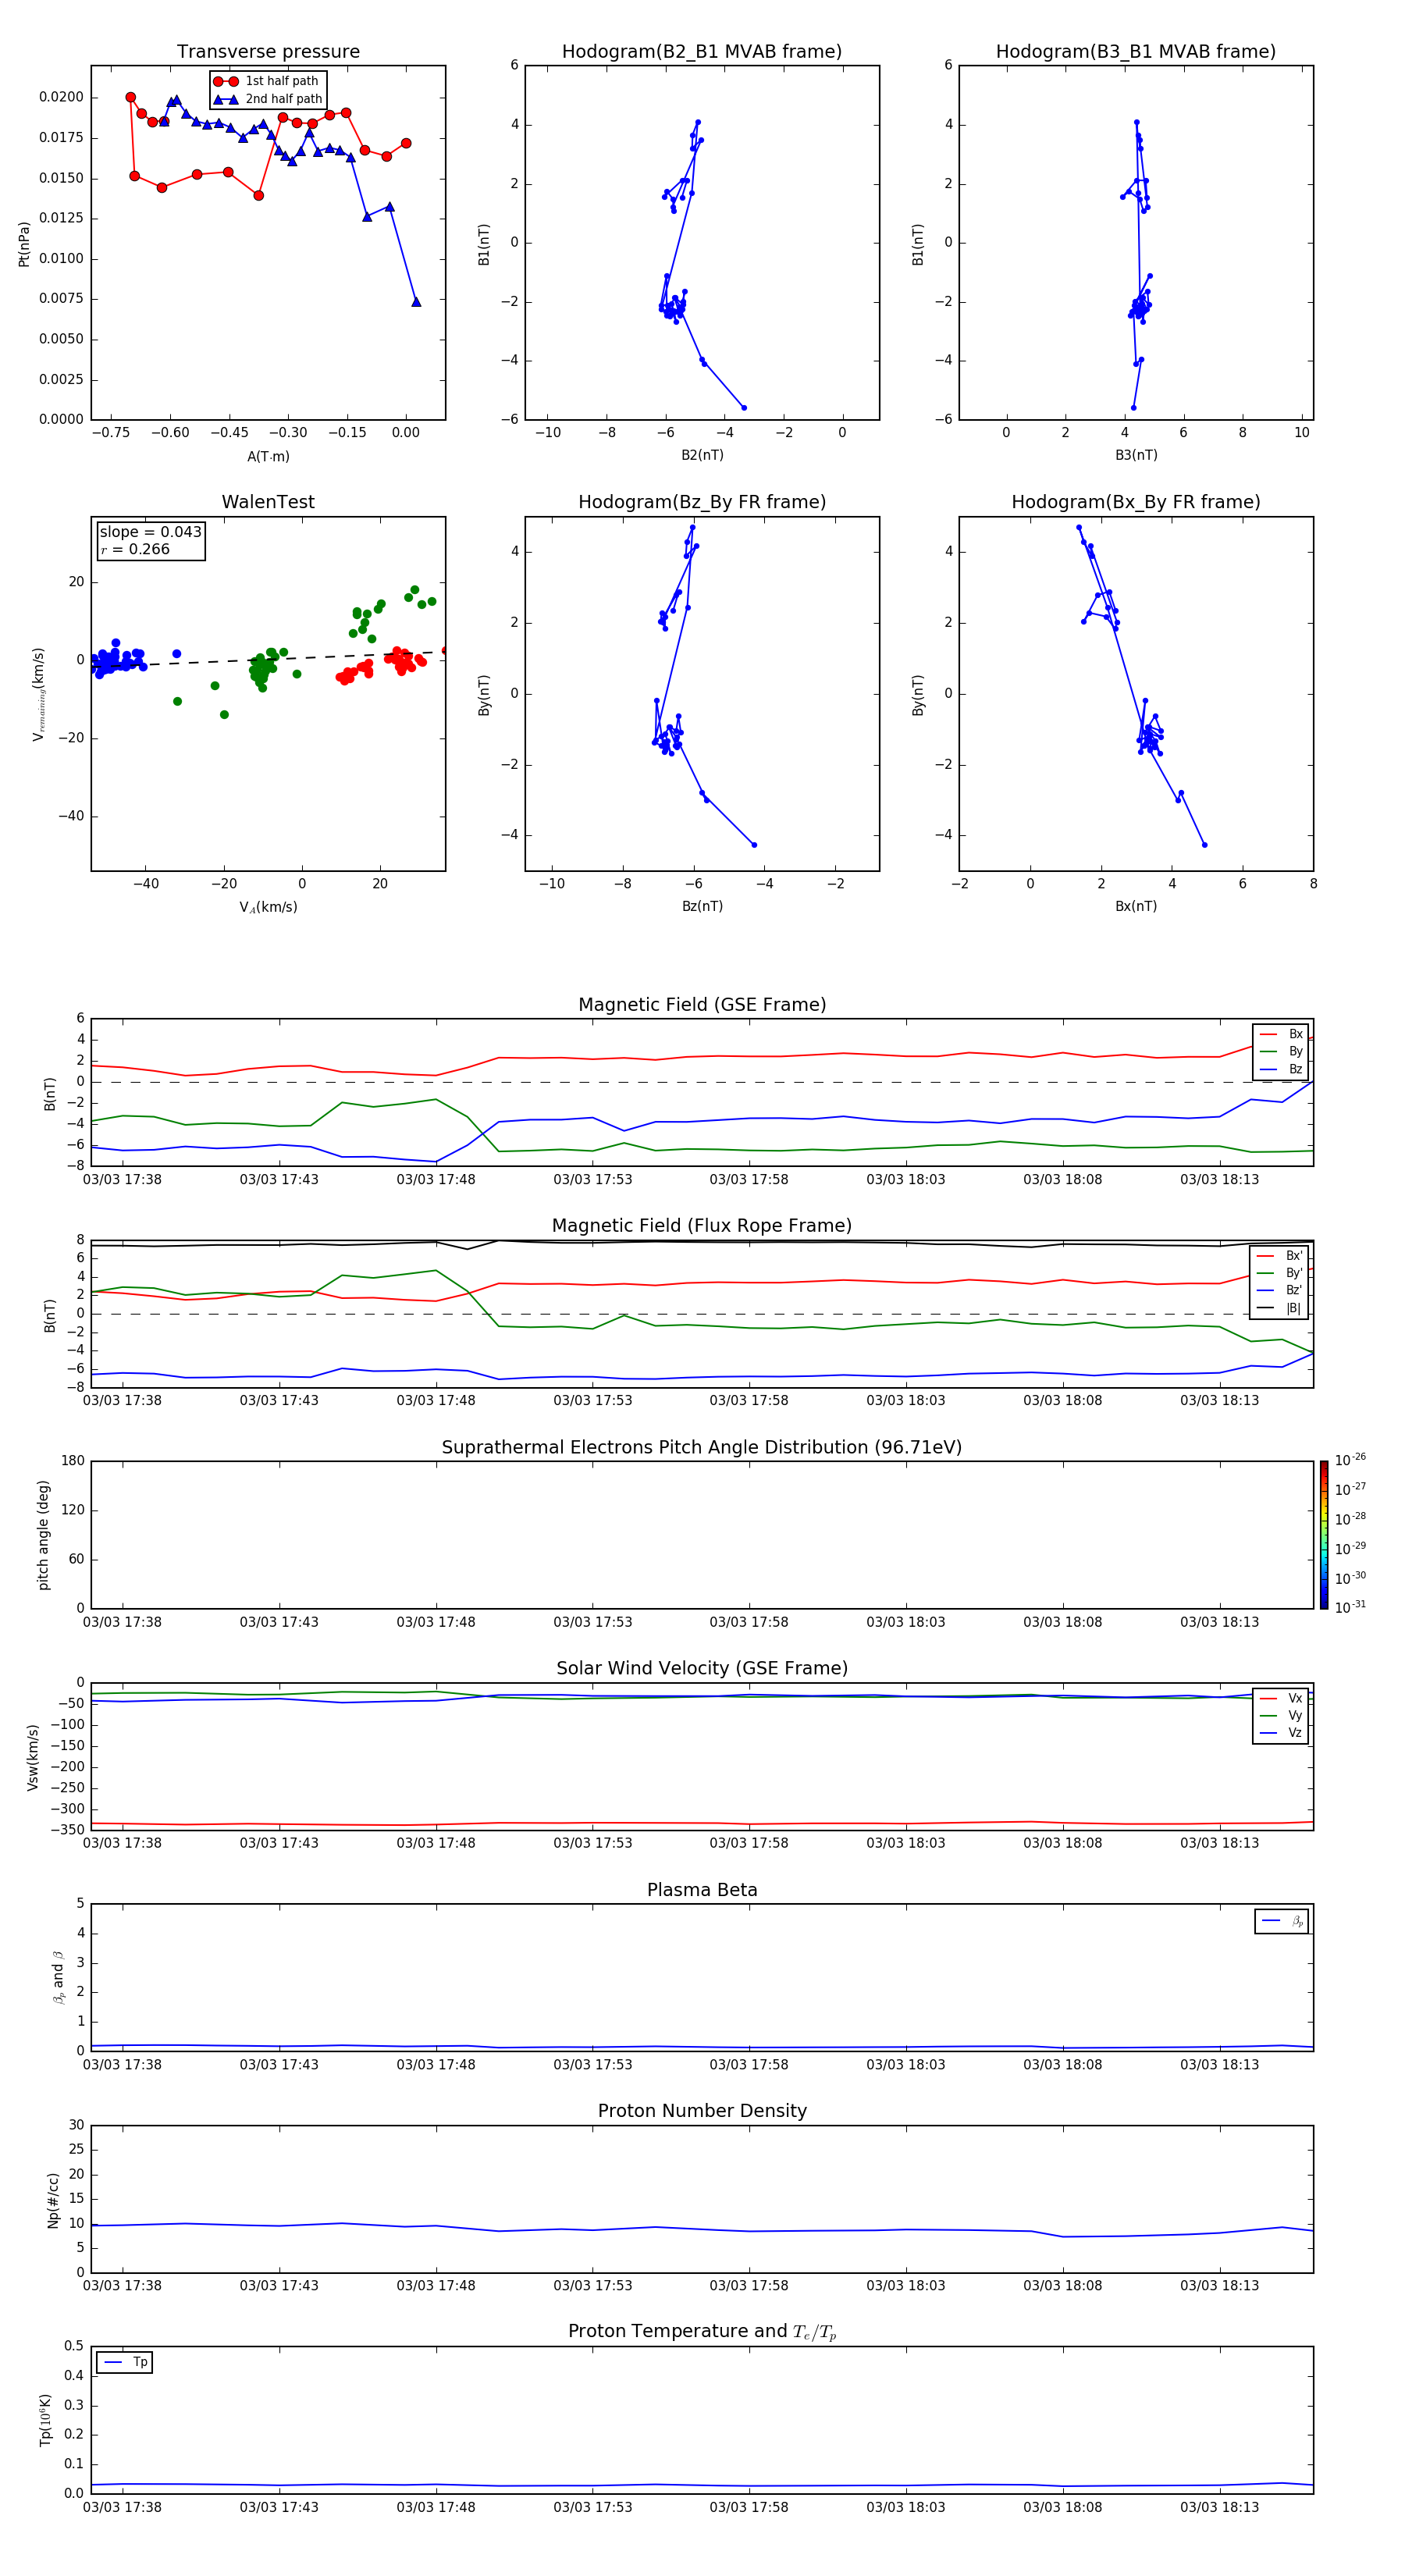
Task: Click the "B2(nT)" x-axis label
Action: coord(702,455)
